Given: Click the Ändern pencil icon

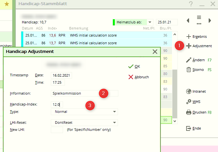Looking at the screenshot, I should [189, 60].
